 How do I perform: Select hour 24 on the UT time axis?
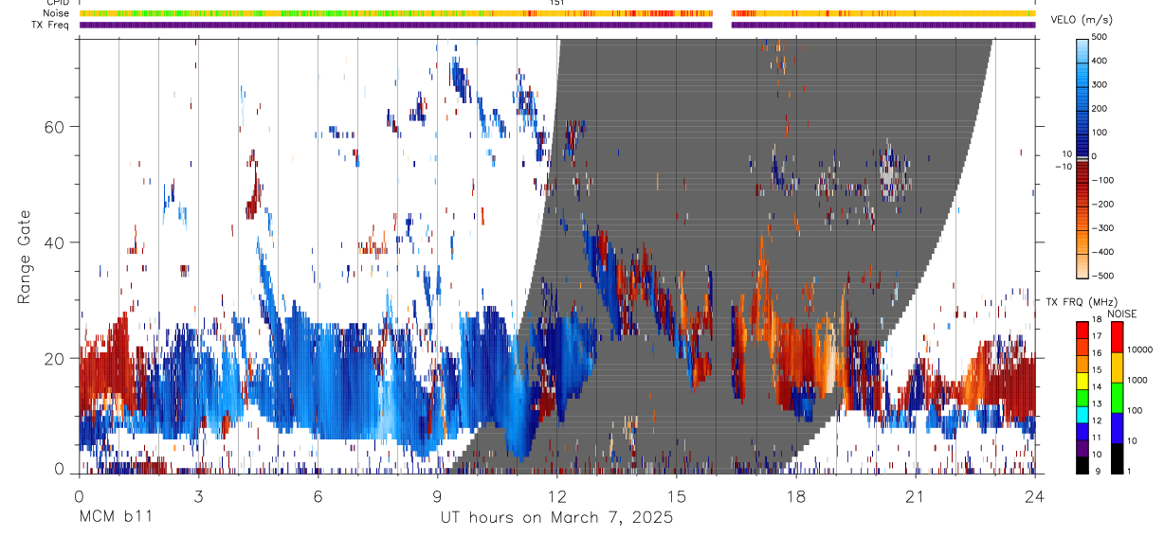click(1034, 495)
